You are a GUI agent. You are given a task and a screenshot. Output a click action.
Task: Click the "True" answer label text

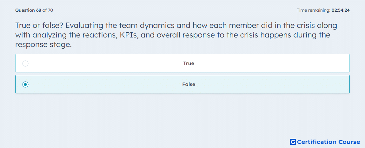click(x=189, y=64)
